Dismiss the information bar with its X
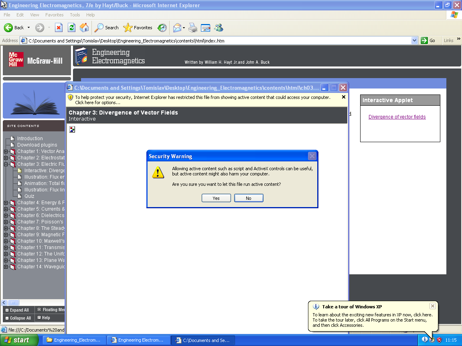The width and height of the screenshot is (462, 346). point(344,97)
